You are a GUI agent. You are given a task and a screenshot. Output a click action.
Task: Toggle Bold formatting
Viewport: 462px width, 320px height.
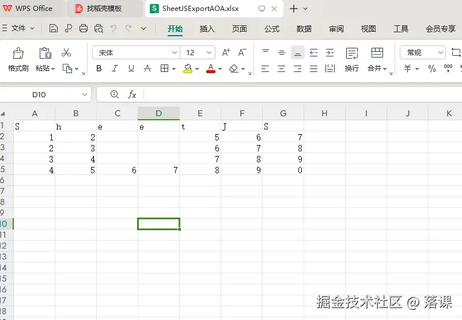tap(99, 68)
